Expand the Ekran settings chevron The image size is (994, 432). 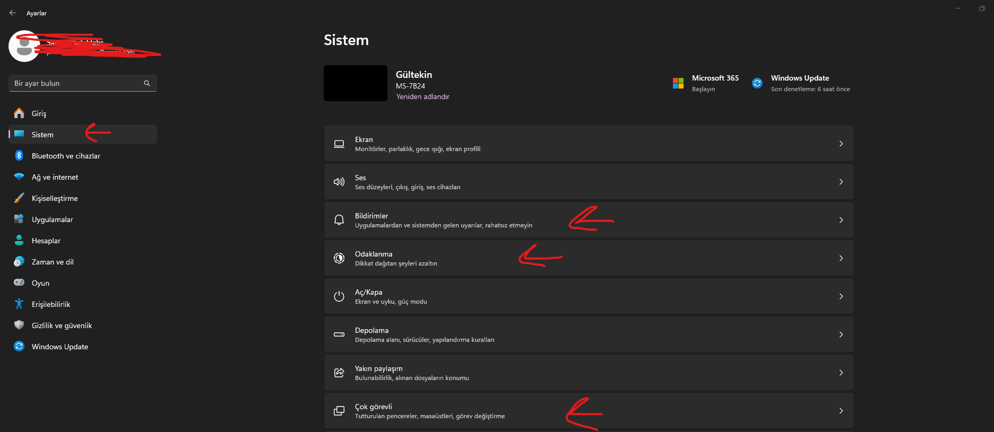(x=841, y=144)
